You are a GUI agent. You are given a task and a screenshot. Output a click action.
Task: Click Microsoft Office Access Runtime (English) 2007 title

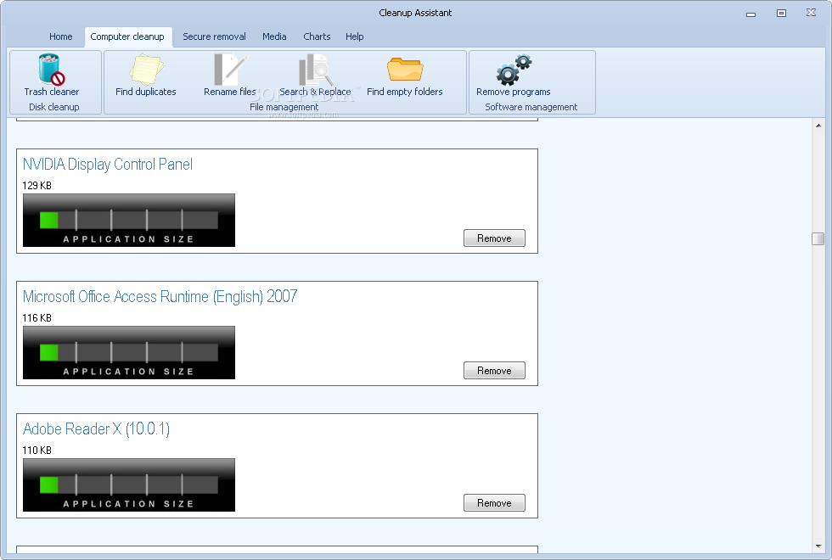point(160,296)
